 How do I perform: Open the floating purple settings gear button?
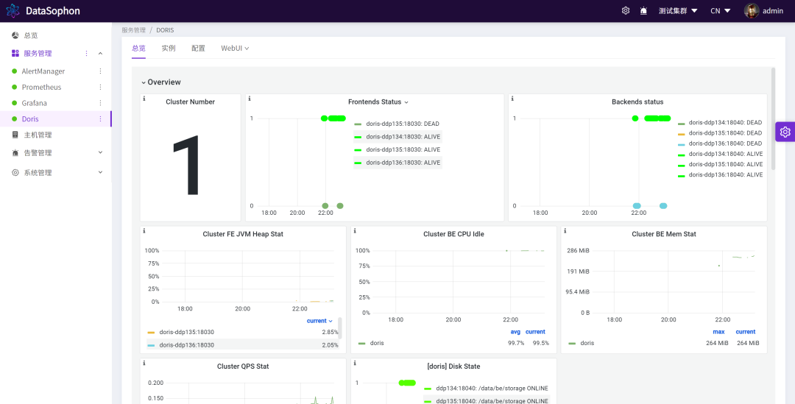pyautogui.click(x=785, y=132)
